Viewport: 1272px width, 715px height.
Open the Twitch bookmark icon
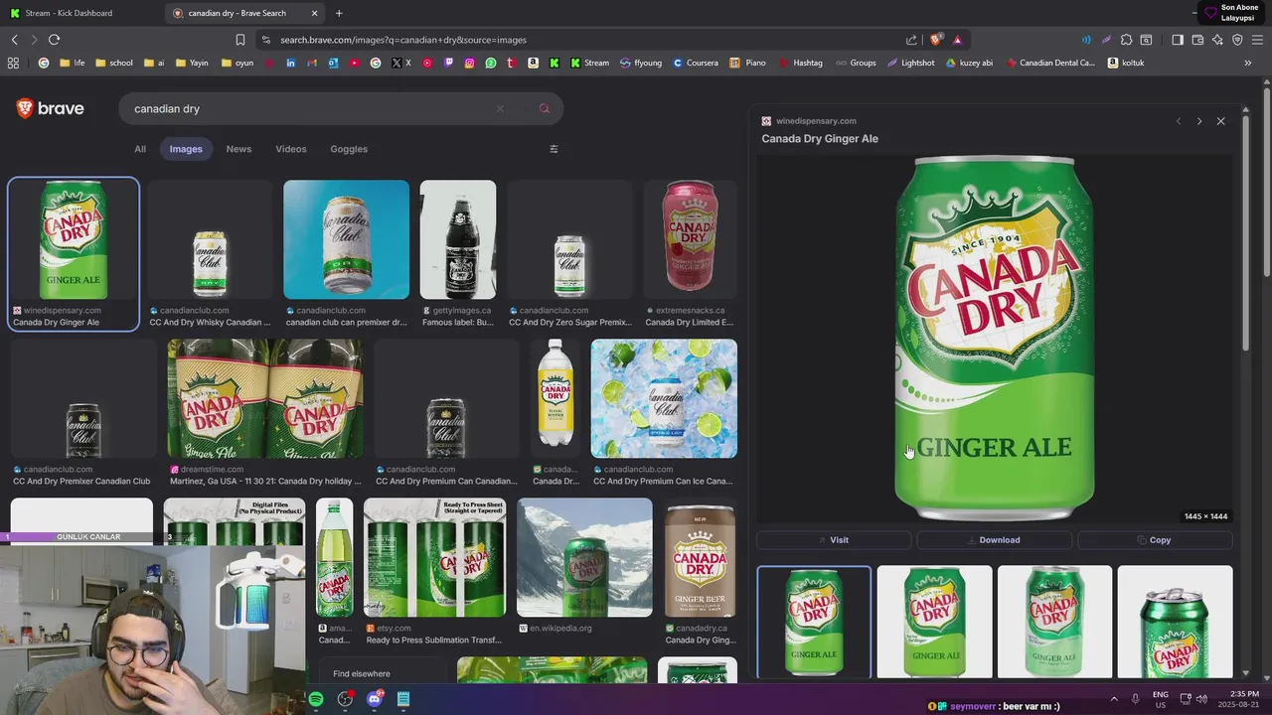point(448,63)
